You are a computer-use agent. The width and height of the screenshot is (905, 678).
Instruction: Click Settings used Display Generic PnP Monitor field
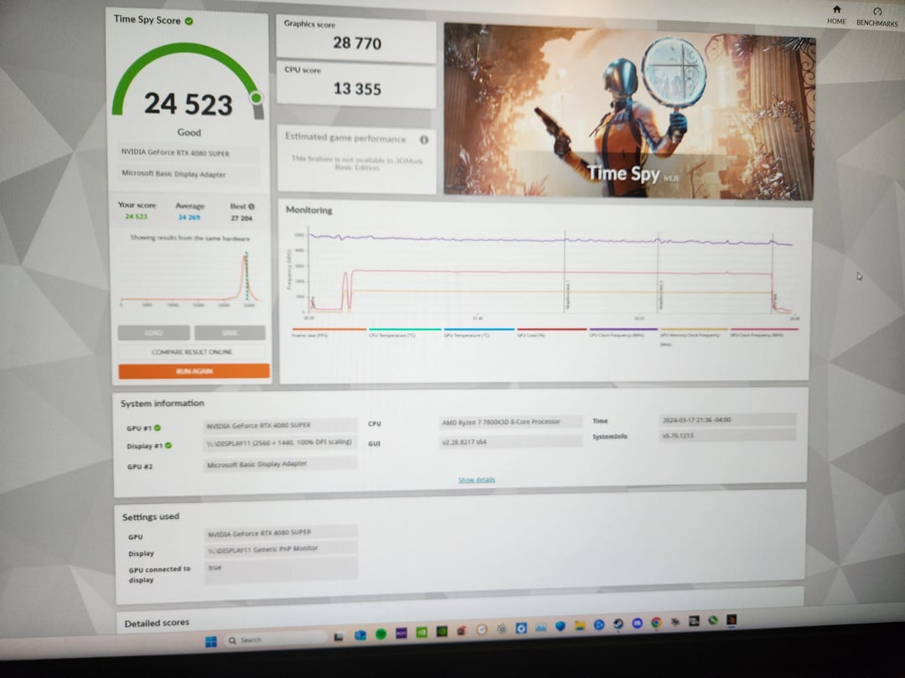click(281, 549)
